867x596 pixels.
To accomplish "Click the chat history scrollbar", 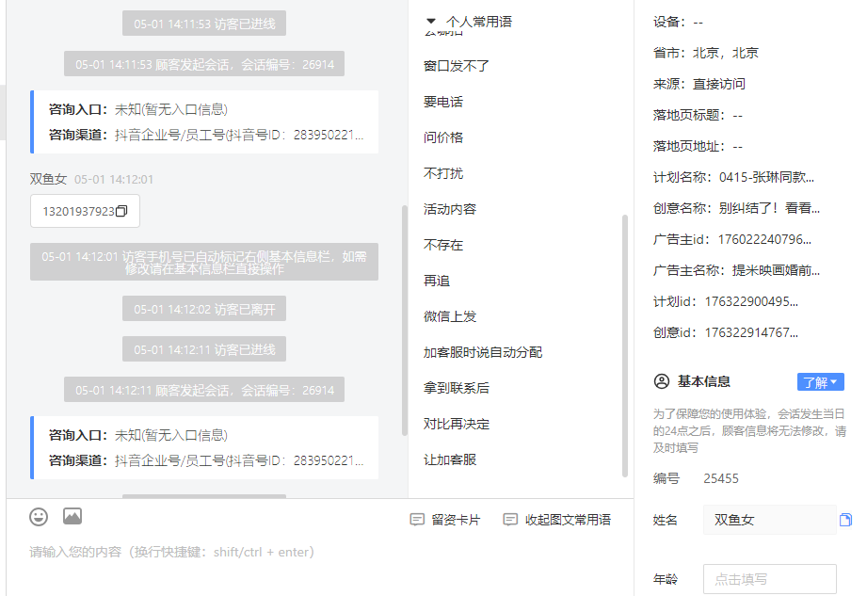I will pos(405,321).
